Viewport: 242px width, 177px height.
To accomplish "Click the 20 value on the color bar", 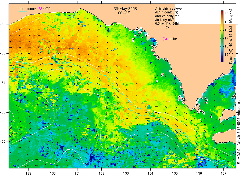I will click(x=226, y=14).
